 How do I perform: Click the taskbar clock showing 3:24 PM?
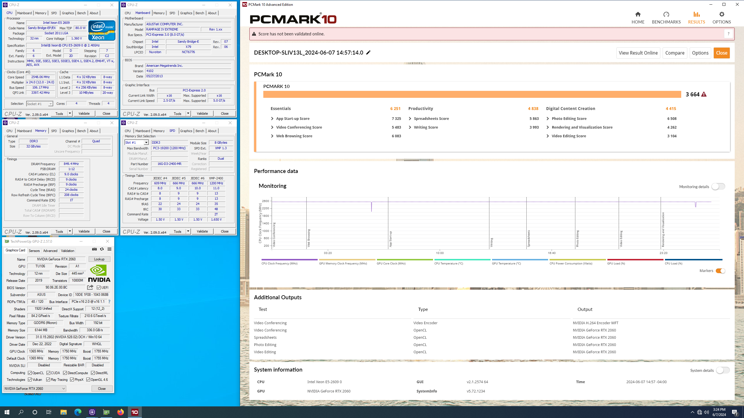coord(719,412)
